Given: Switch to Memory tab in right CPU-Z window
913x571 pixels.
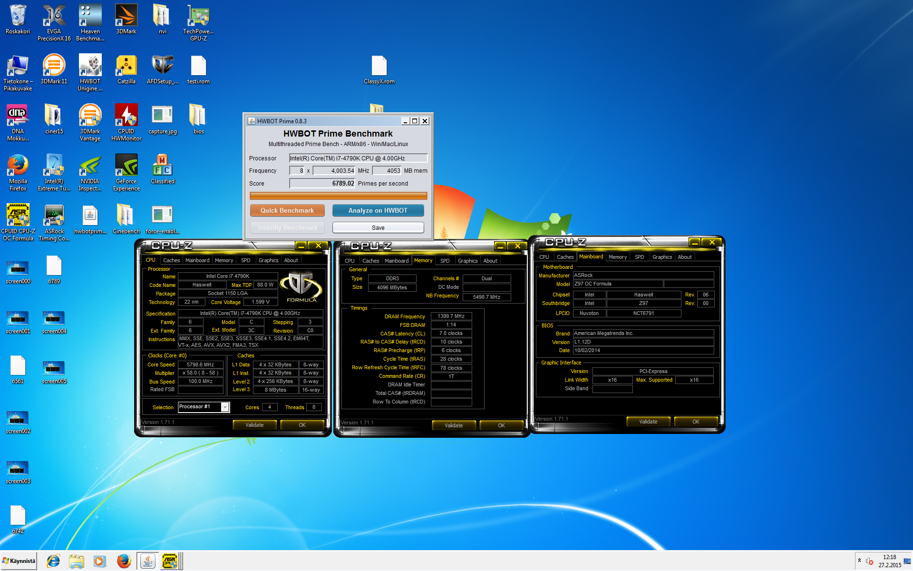Looking at the screenshot, I should point(617,257).
